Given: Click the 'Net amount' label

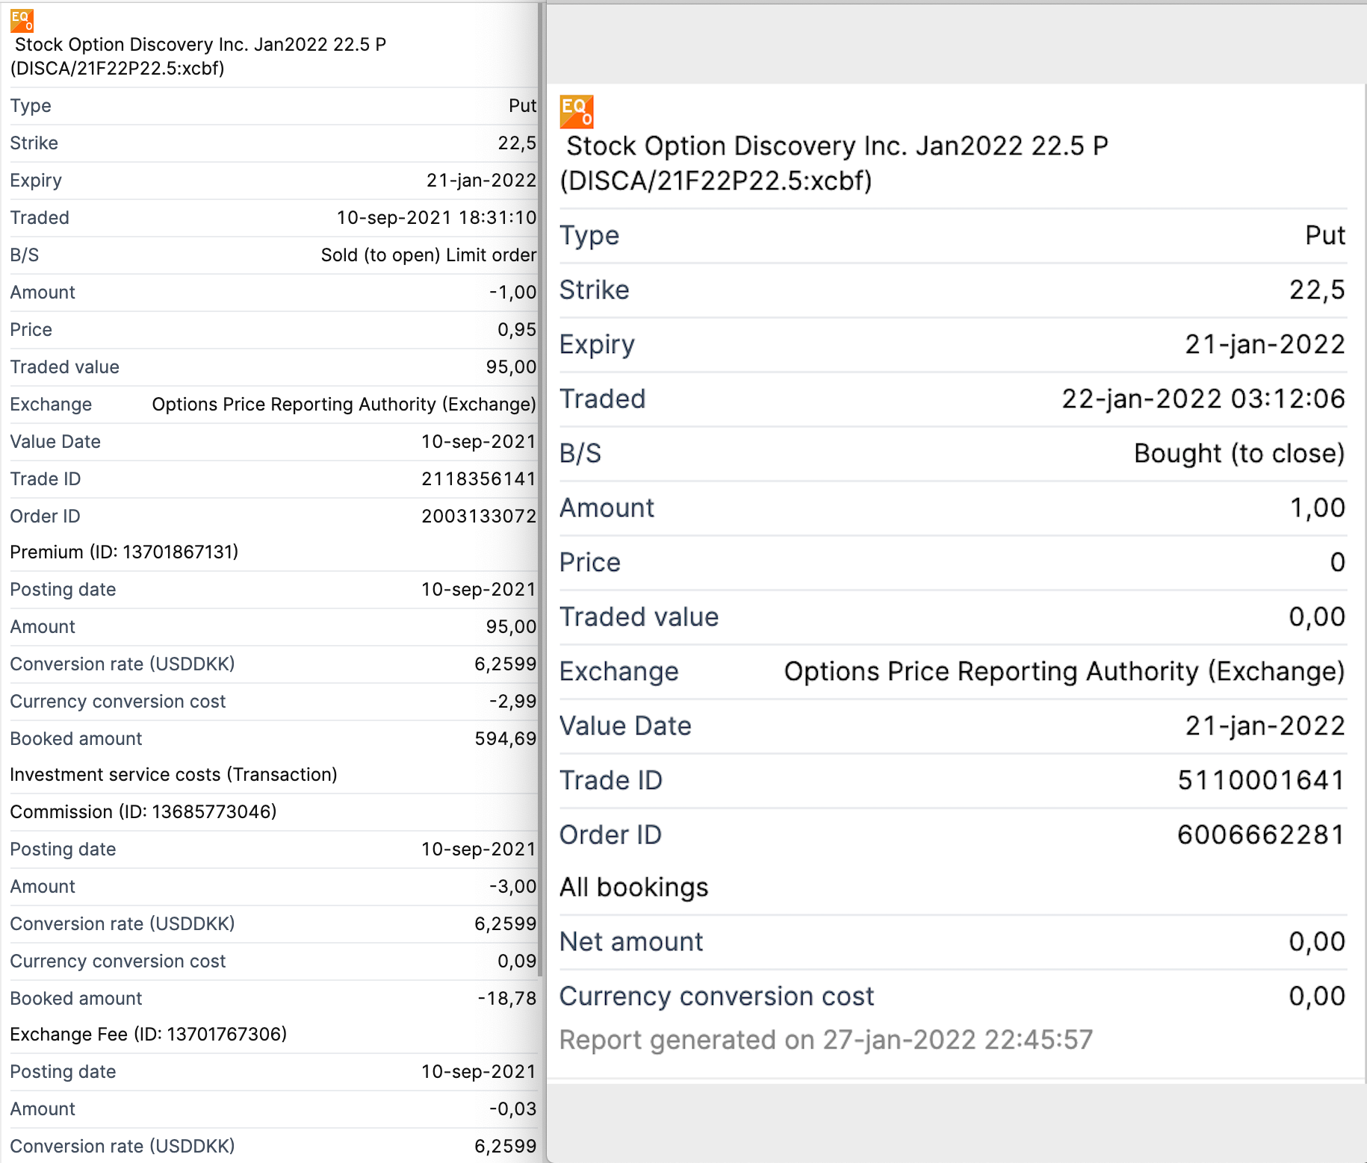Looking at the screenshot, I should click(x=631, y=942).
